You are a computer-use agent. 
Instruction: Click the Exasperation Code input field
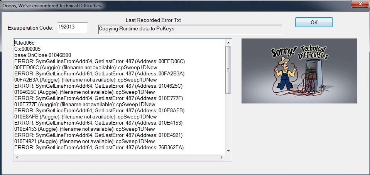[72, 27]
